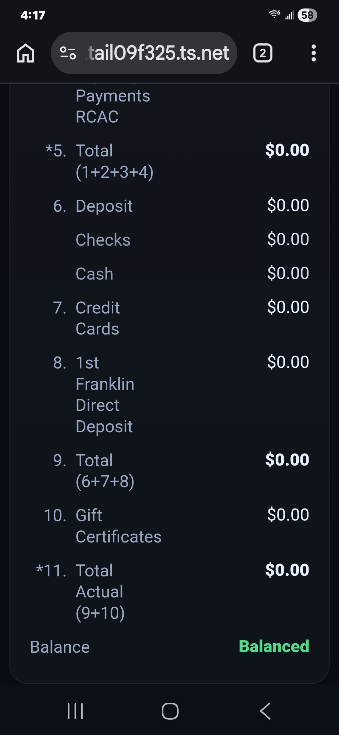The image size is (339, 735).
Task: Tap the green Balanced status text
Action: point(274,647)
